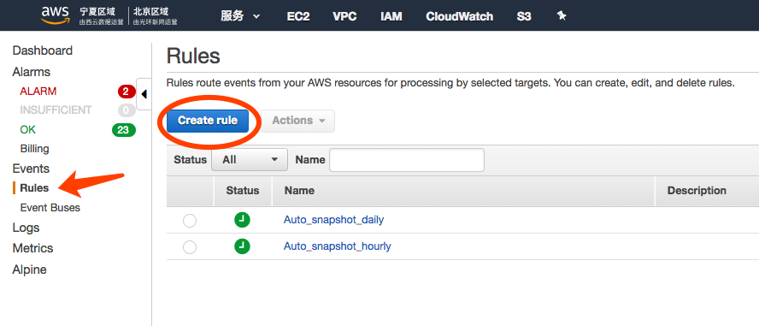The image size is (759, 326).
Task: Click the Create rule button
Action: (208, 121)
